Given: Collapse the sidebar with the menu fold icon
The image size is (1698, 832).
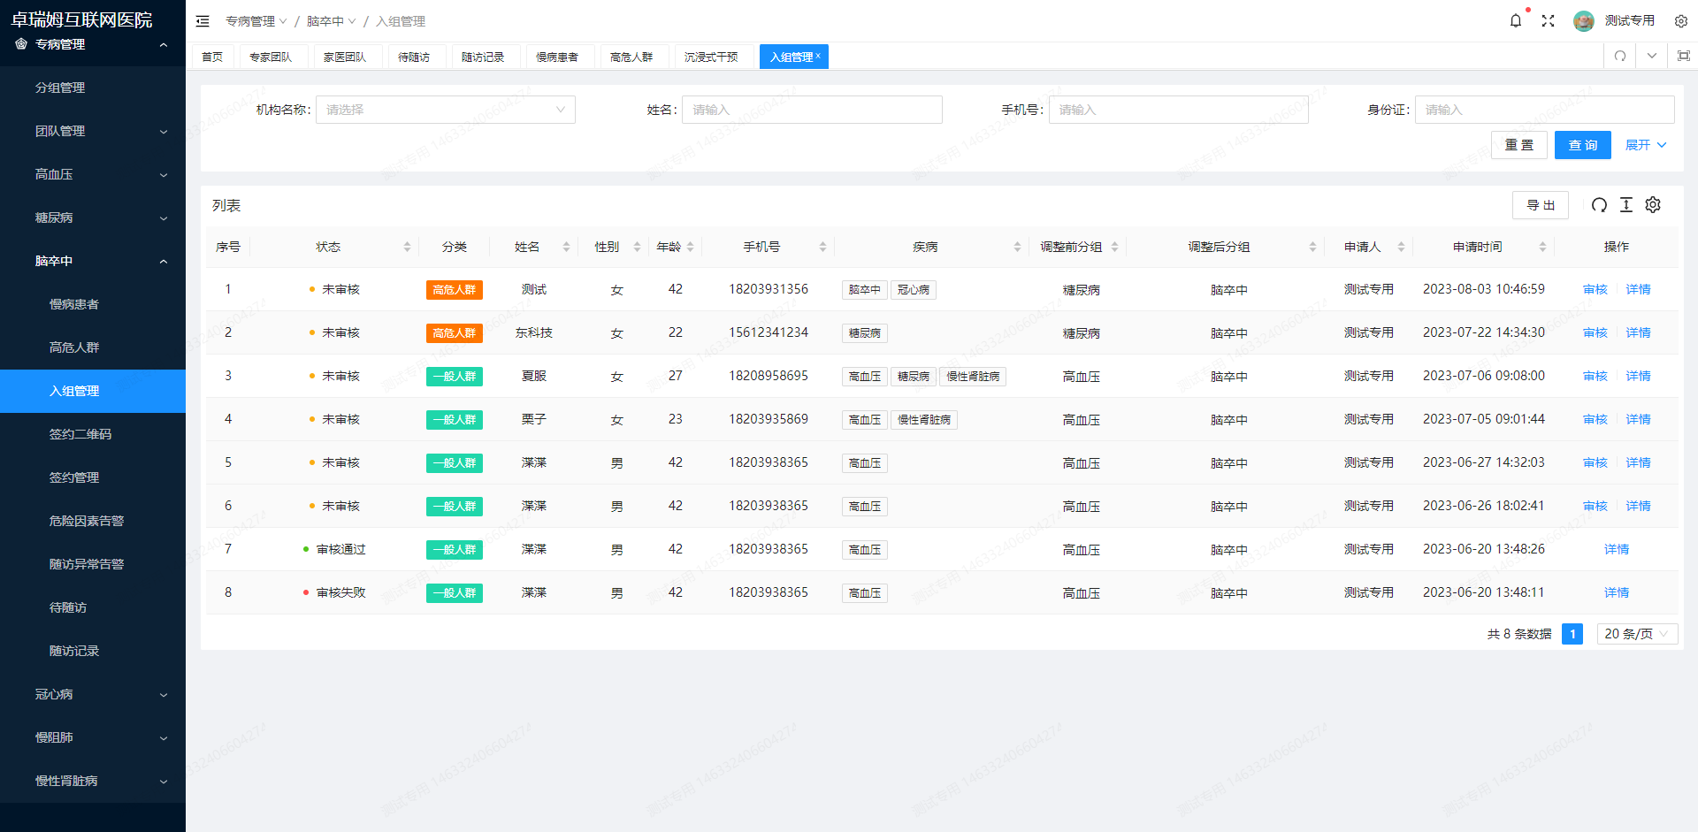Looking at the screenshot, I should click(203, 20).
